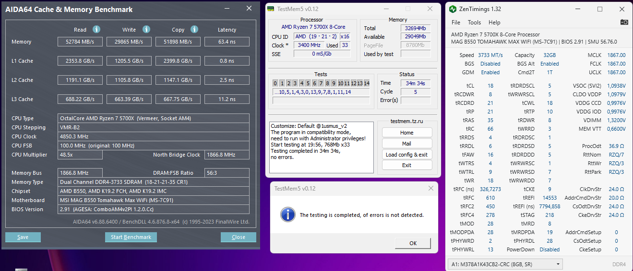This screenshot has width=633, height=271.
Task: Click the tRFC (ns) value 326,7273
Action: 490,189
